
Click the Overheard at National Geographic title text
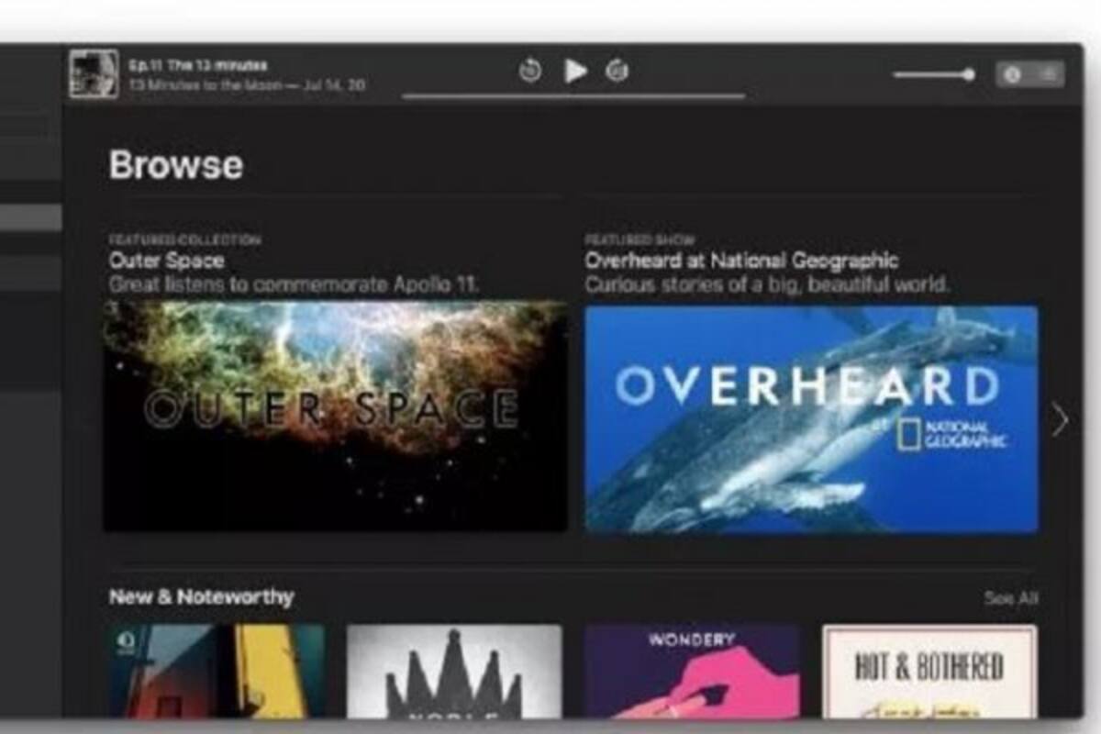tap(741, 261)
